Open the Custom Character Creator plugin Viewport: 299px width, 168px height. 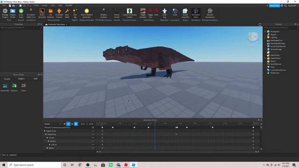pos(129,13)
